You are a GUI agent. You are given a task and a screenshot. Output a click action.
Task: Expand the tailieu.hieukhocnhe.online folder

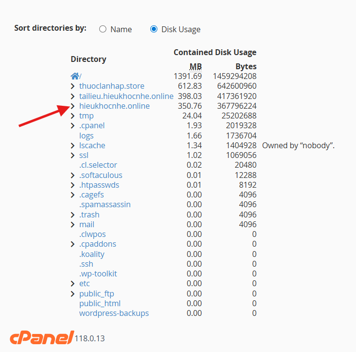[72, 96]
